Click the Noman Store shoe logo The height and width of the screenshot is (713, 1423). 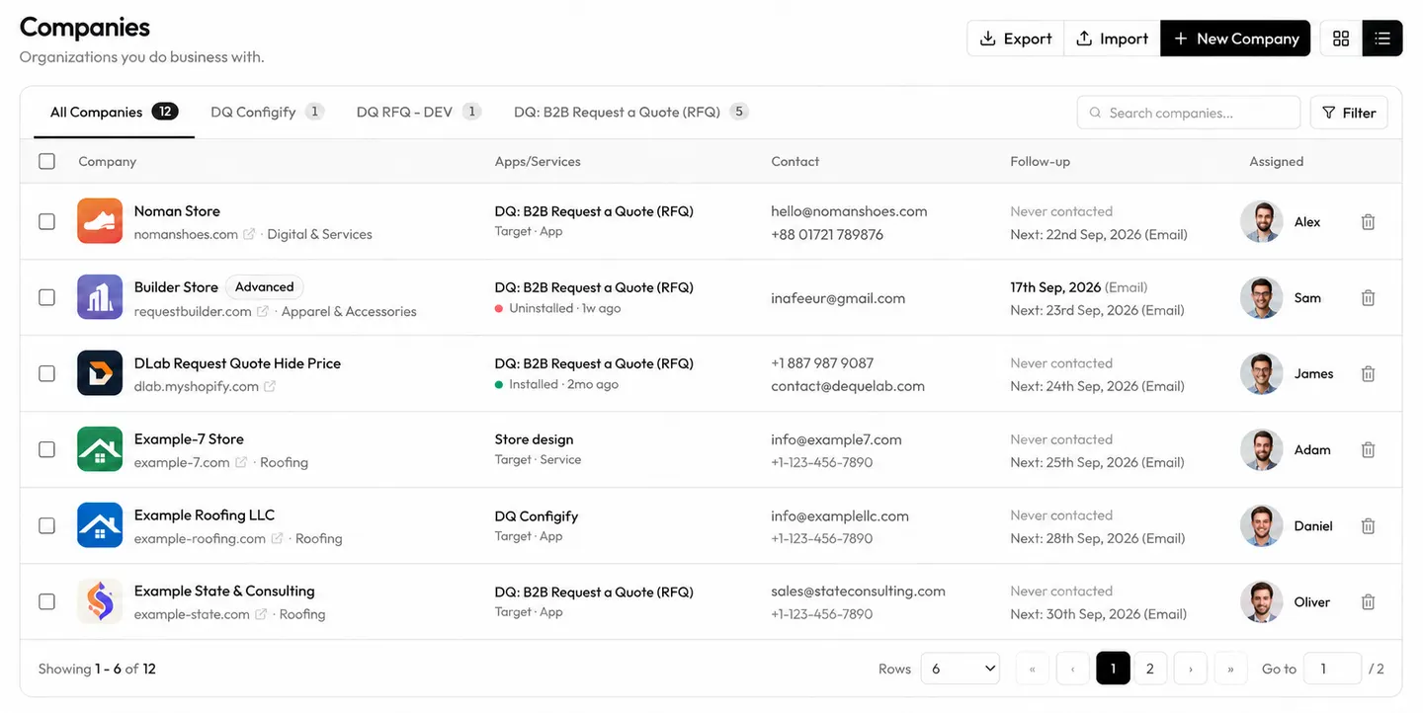(100, 221)
